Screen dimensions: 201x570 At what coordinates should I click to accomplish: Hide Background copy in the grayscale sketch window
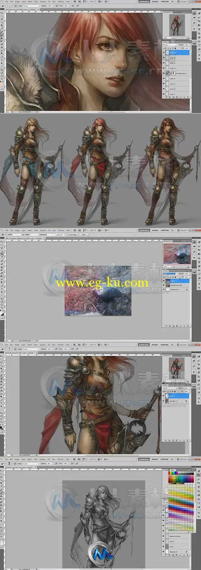click(163, 536)
